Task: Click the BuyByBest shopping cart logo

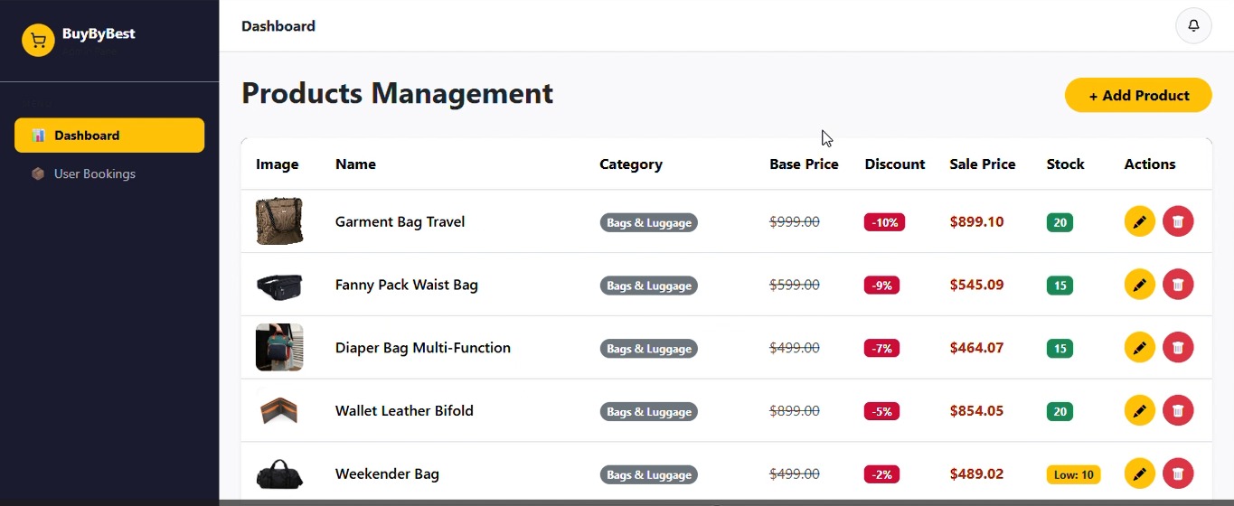Action: pyautogui.click(x=38, y=40)
